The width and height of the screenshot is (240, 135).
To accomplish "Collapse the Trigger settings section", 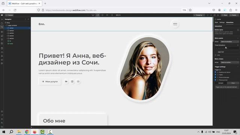I will click(238, 67).
